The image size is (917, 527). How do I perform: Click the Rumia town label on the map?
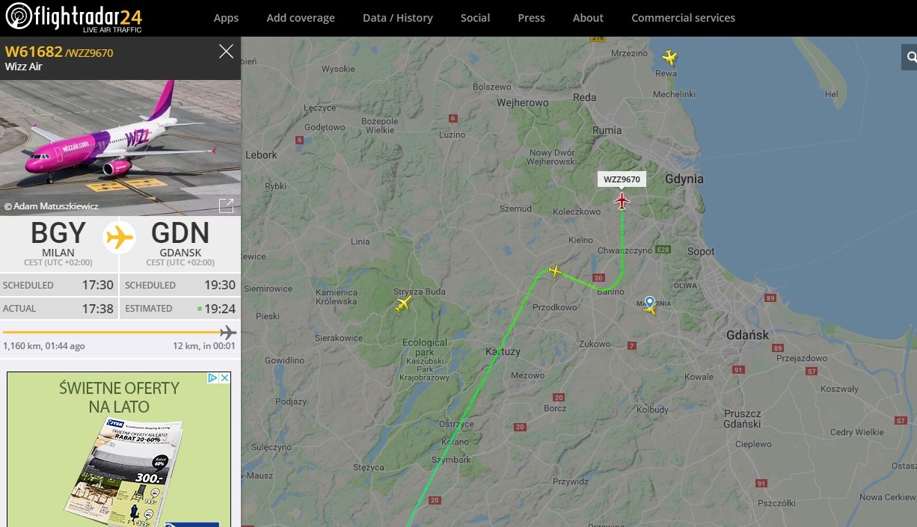(x=607, y=130)
